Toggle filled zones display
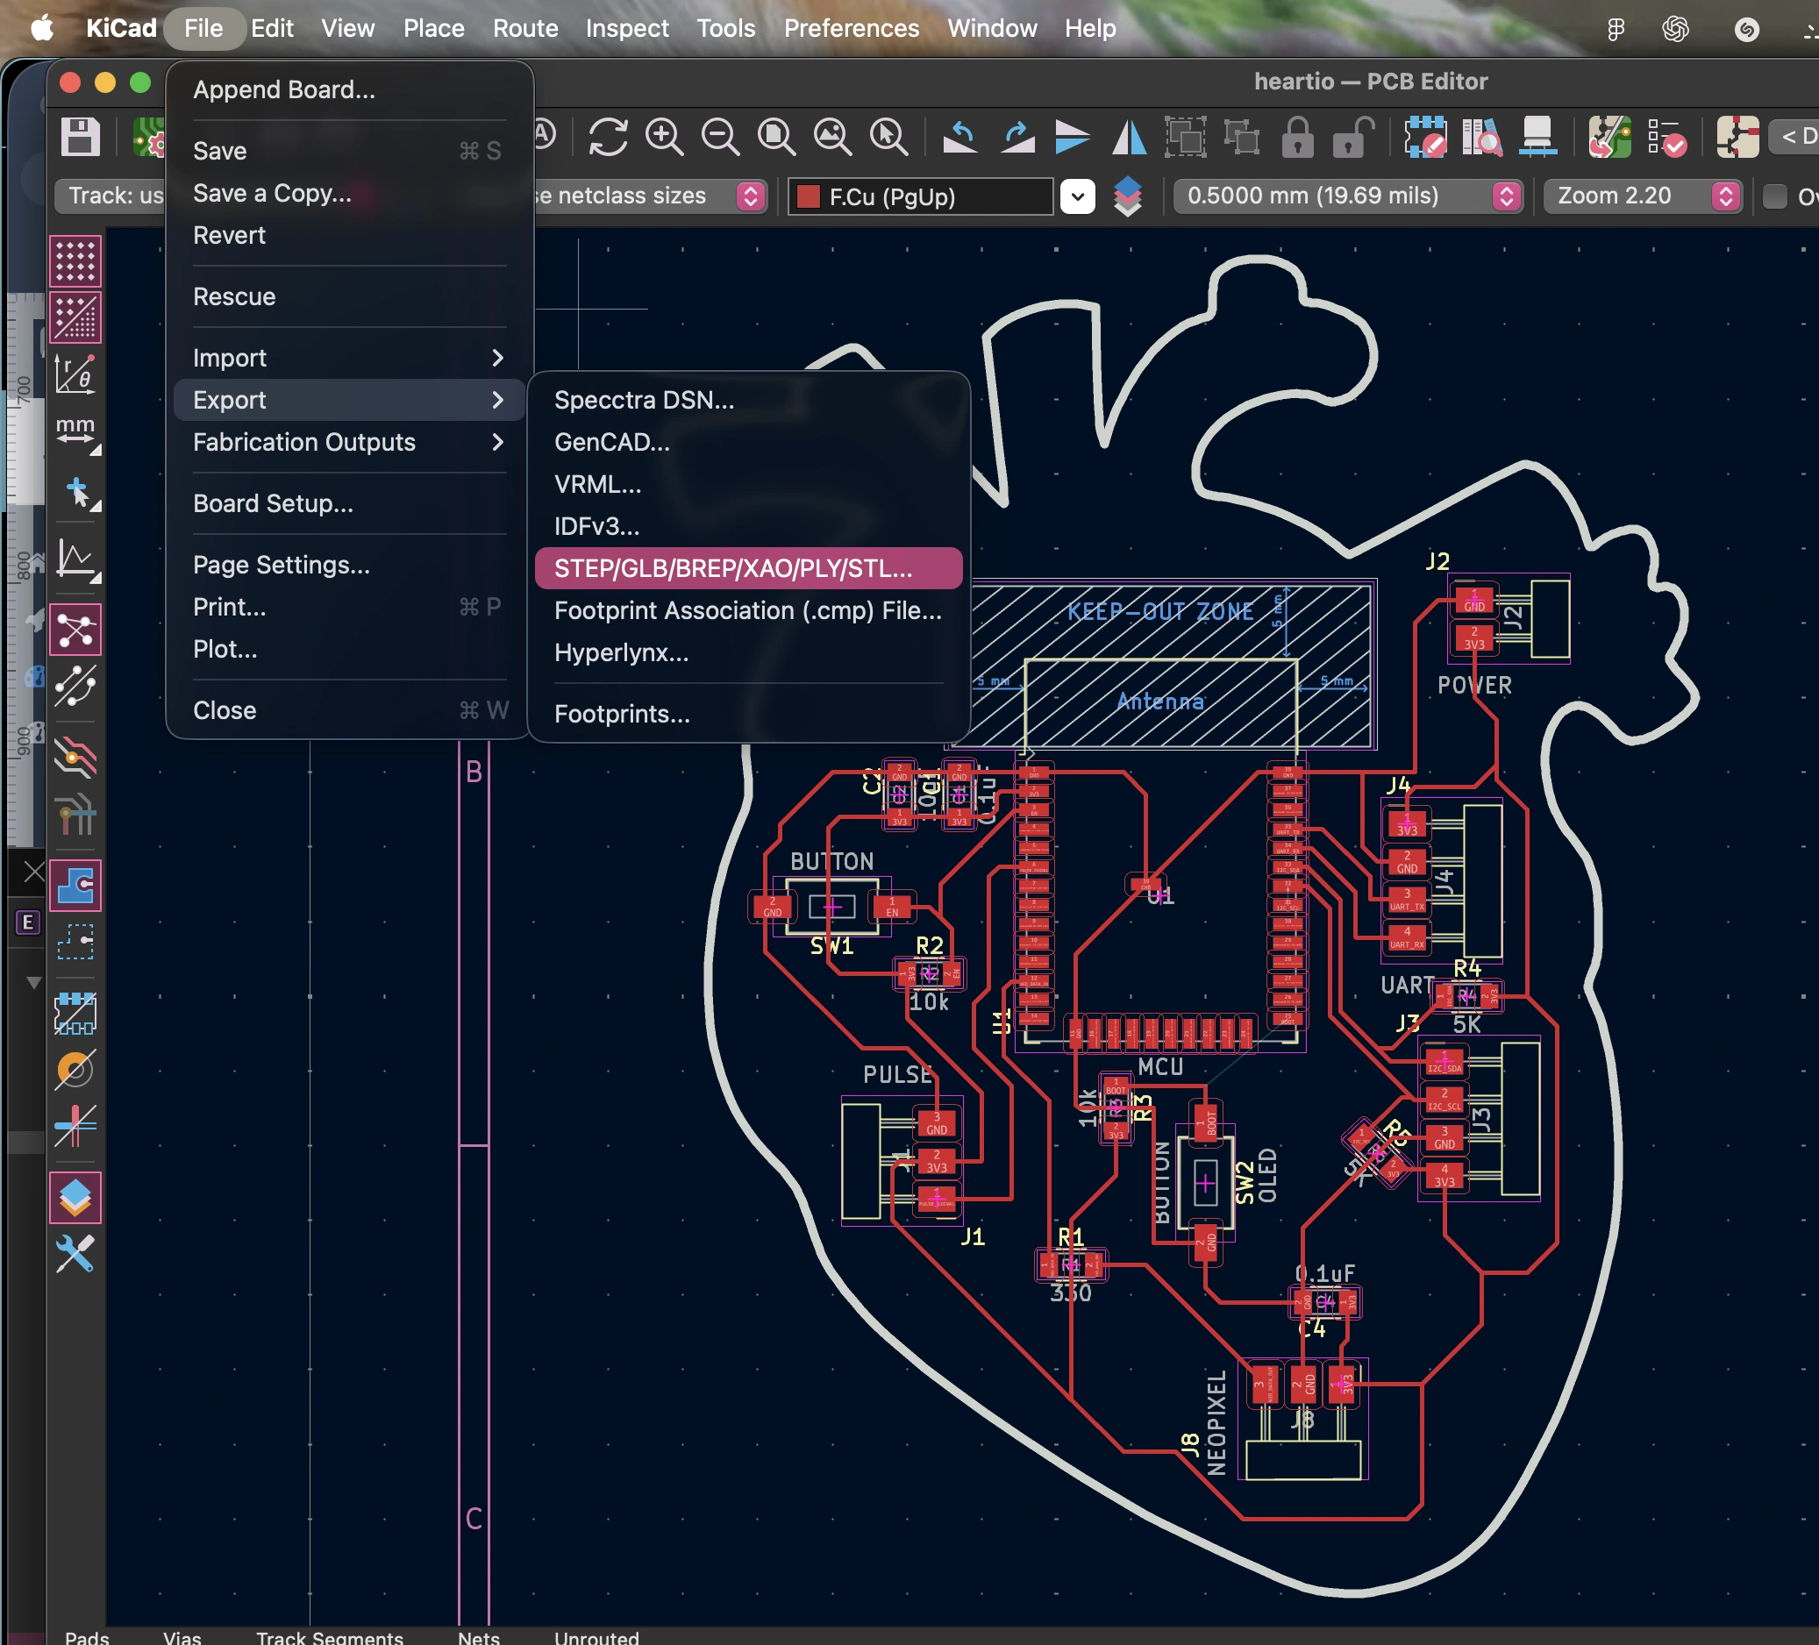The image size is (1819, 1645). tap(75, 885)
